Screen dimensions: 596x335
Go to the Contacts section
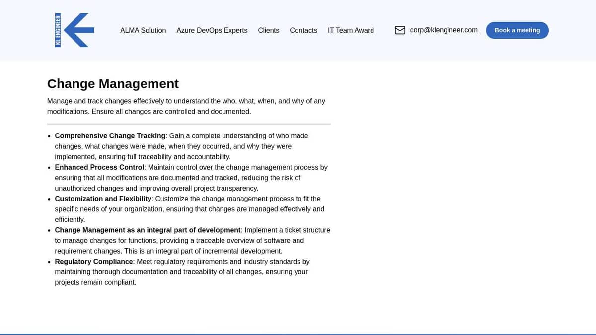click(x=303, y=30)
